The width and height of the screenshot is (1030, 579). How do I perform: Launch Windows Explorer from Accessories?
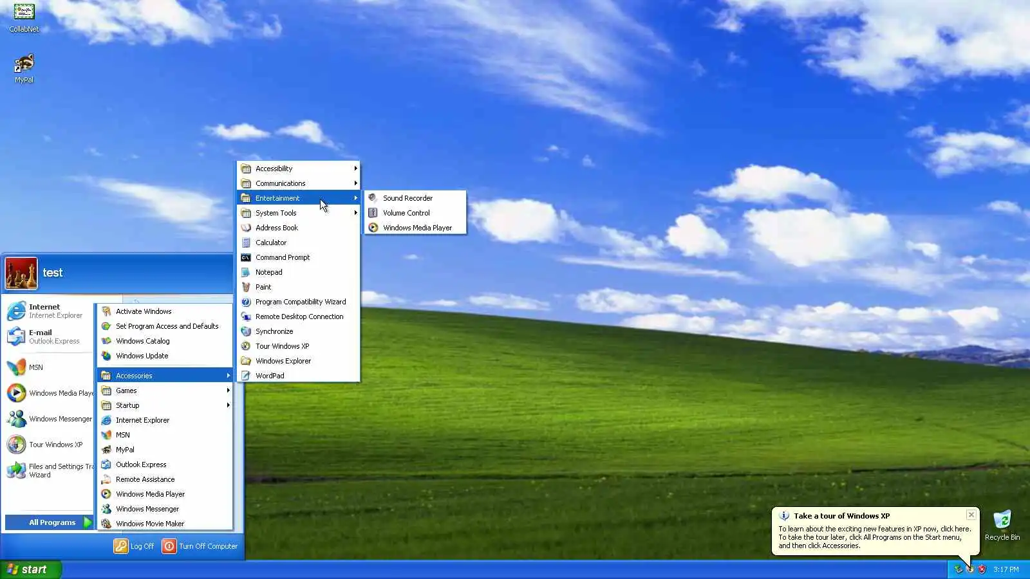point(299,361)
